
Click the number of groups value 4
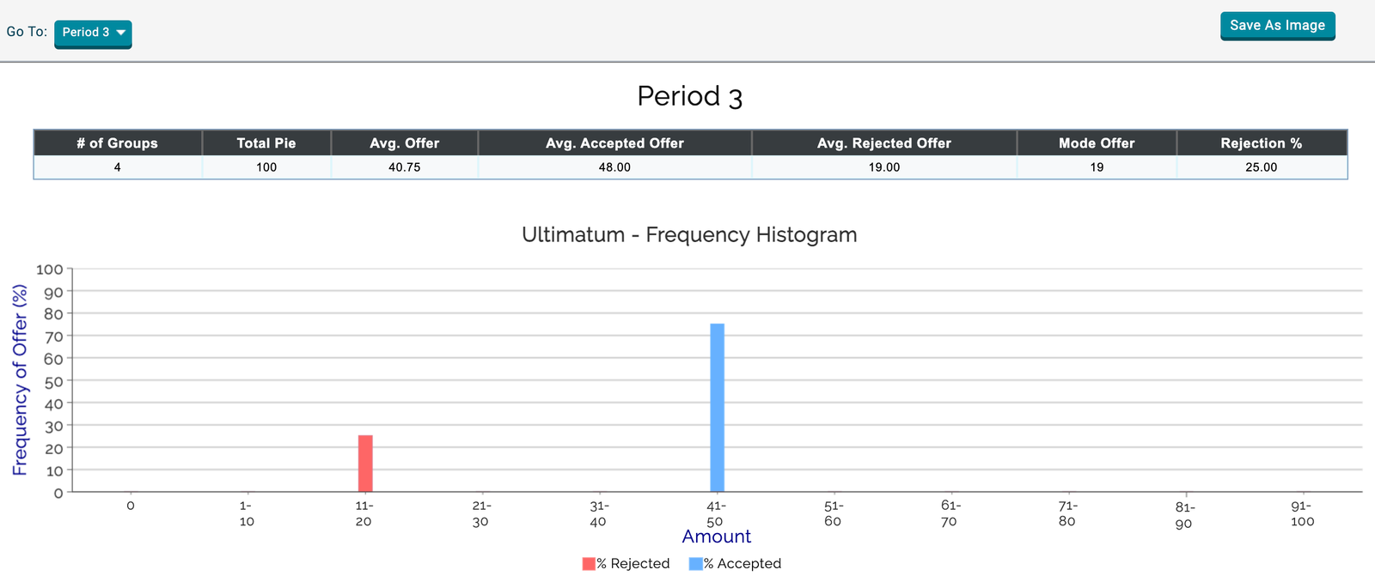[x=118, y=167]
